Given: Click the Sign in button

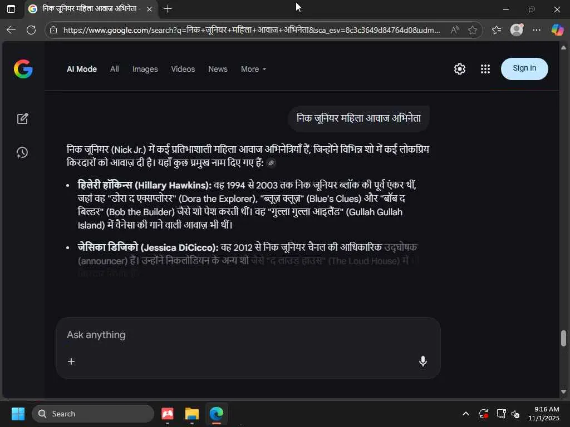Looking at the screenshot, I should (524, 68).
